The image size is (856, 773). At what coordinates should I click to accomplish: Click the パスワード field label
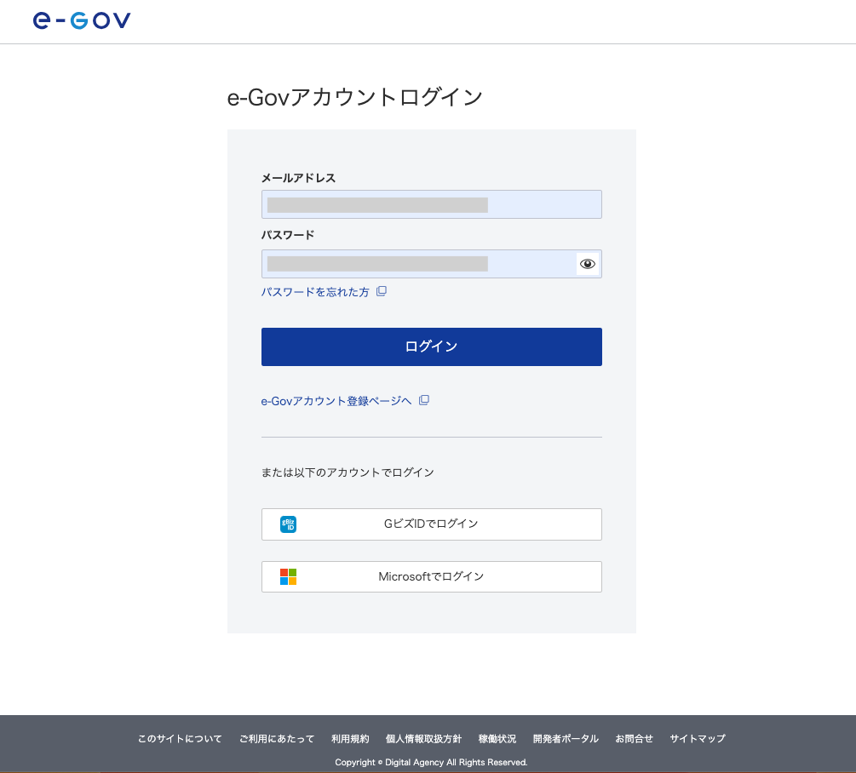point(288,235)
